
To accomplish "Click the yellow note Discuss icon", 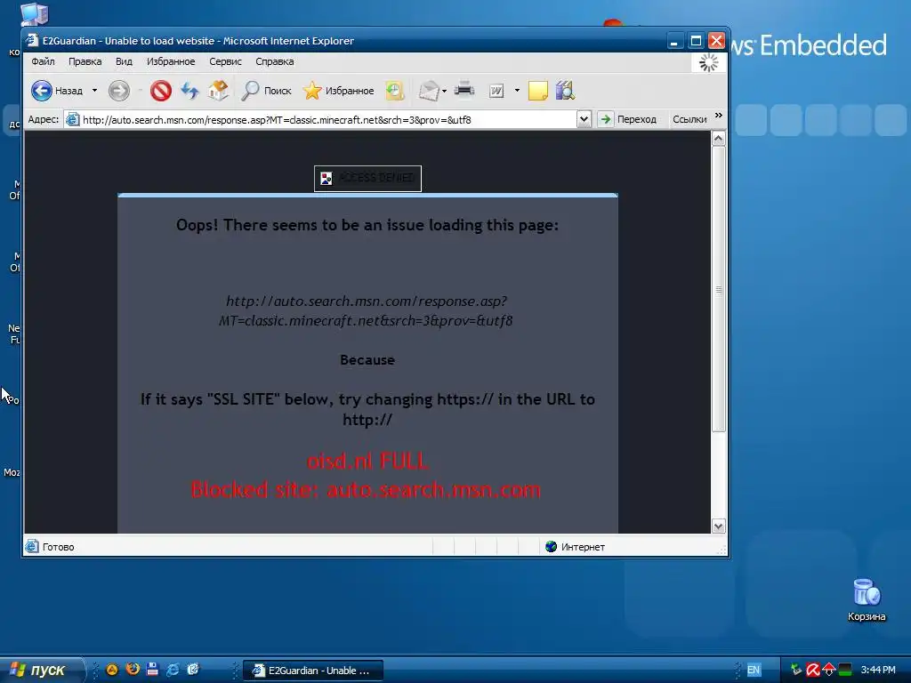I will pos(538,91).
